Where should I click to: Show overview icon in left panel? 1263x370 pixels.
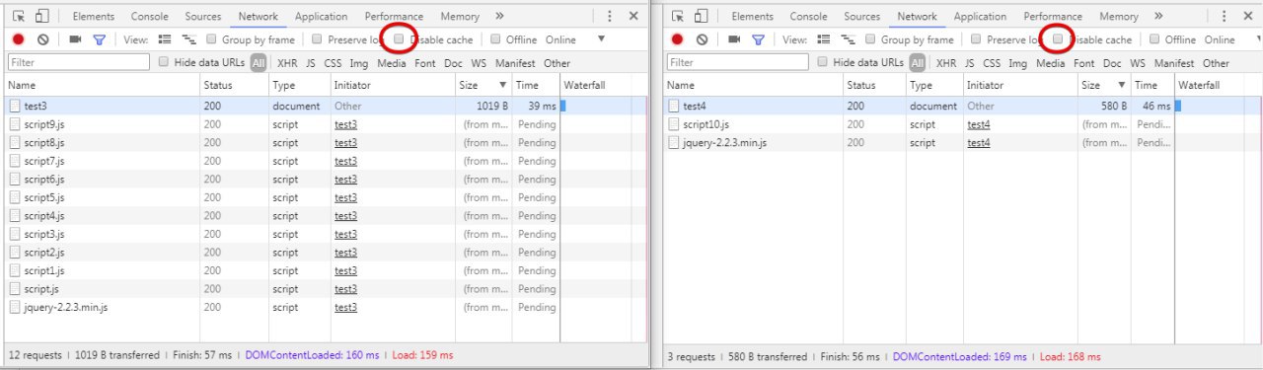(x=188, y=39)
